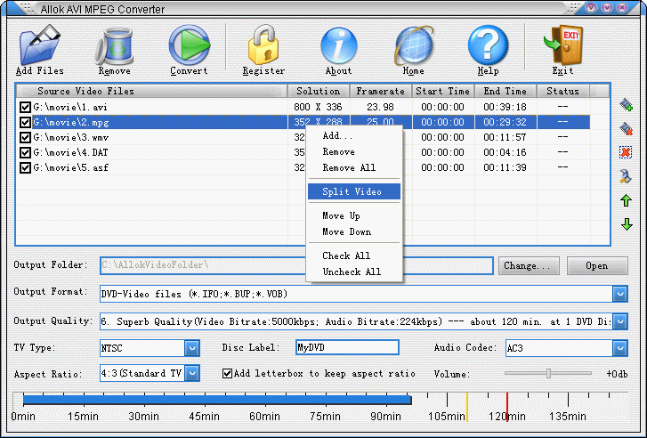Click the Add Files toolbar icon
Screen dimensions: 647x438
(x=40, y=45)
